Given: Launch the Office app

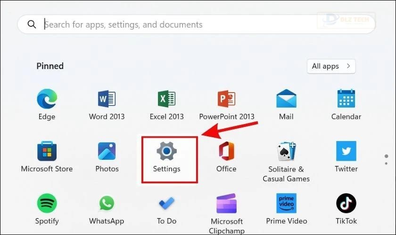Looking at the screenshot, I should 226,151.
